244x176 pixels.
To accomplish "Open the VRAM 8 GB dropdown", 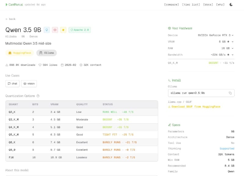I will [x=226, y=42].
